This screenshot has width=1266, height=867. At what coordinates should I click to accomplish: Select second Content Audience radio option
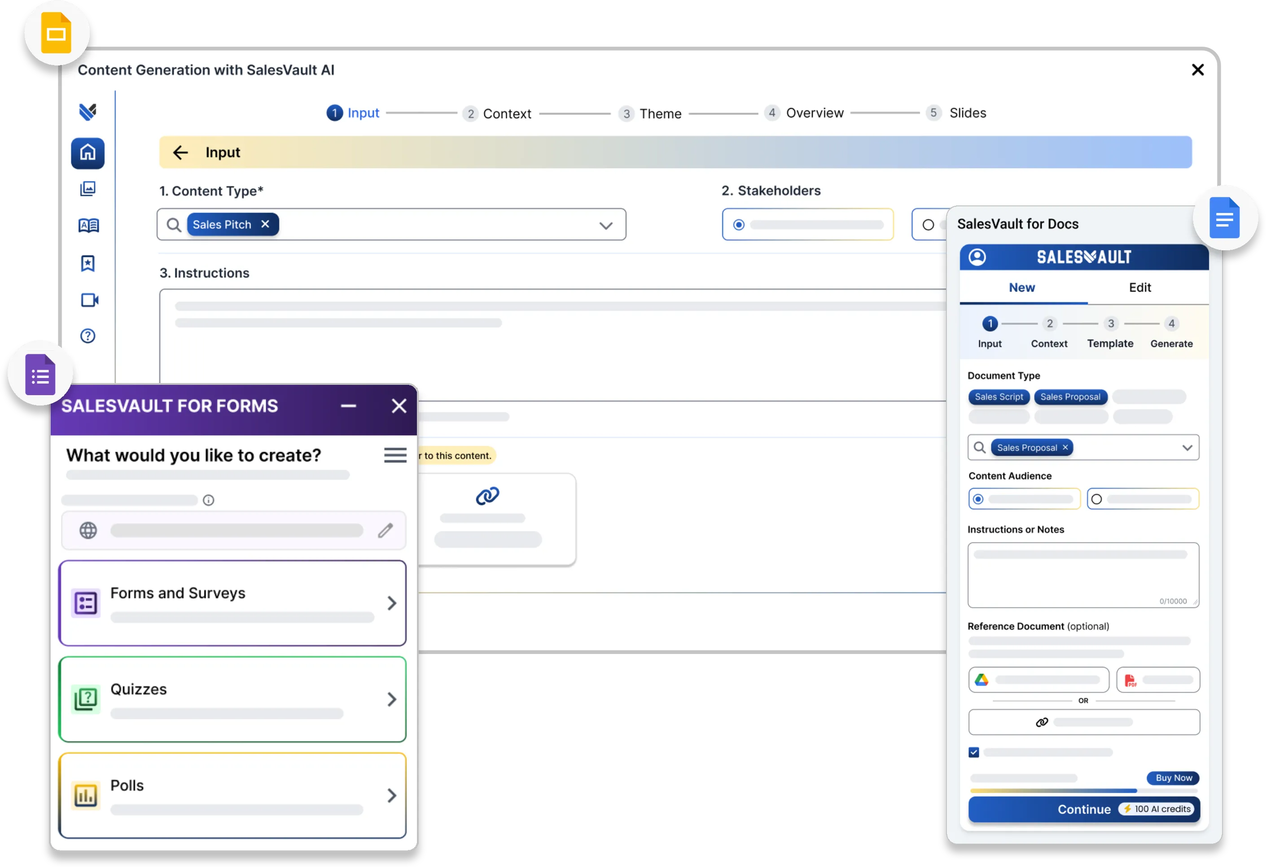tap(1096, 499)
